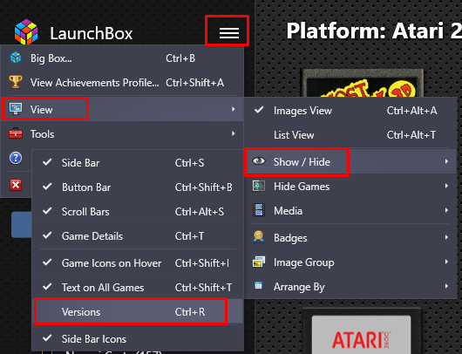Toggle Scroll Bars visibility
Viewport: 462px width, 354px height.
coord(138,211)
